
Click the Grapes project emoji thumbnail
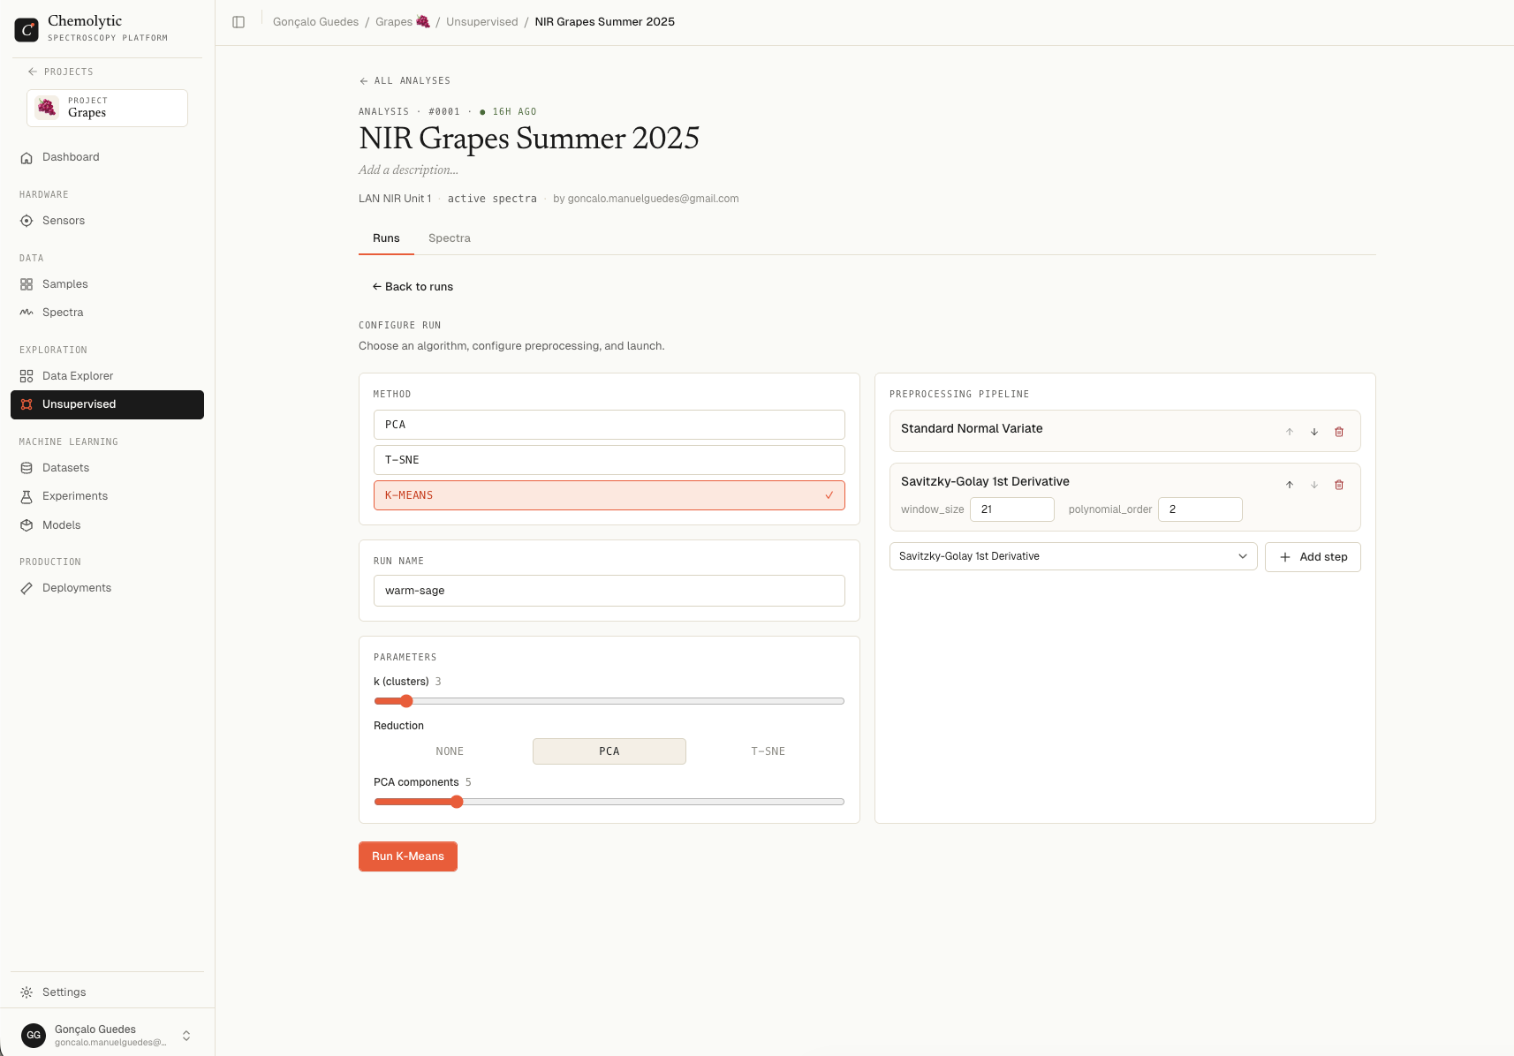click(x=47, y=108)
